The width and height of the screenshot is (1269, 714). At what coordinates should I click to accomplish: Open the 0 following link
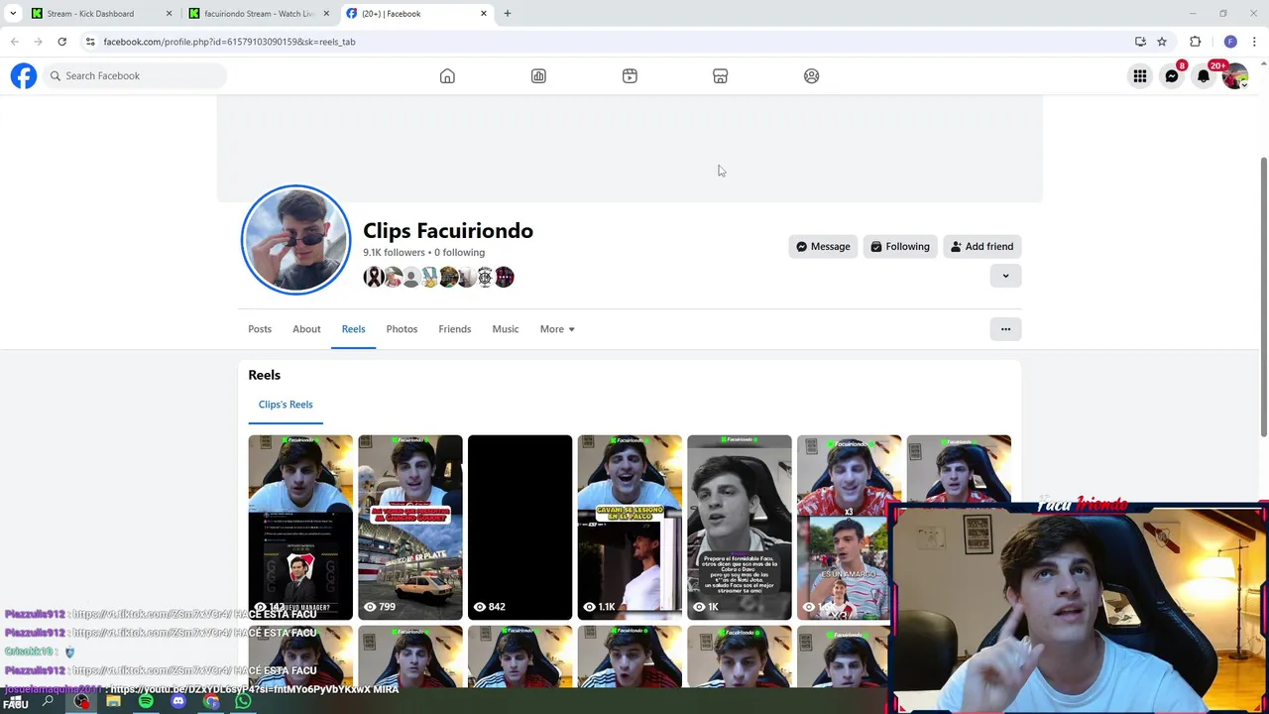459,253
